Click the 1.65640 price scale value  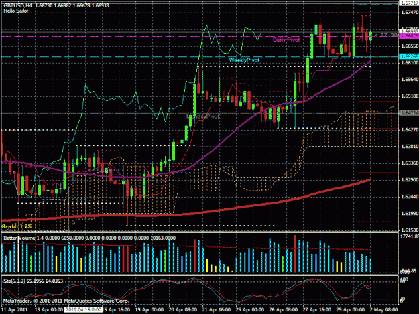tap(410, 80)
